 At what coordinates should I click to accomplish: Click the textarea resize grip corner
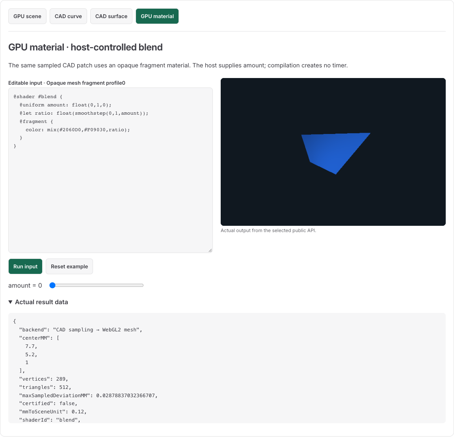[x=210, y=251]
